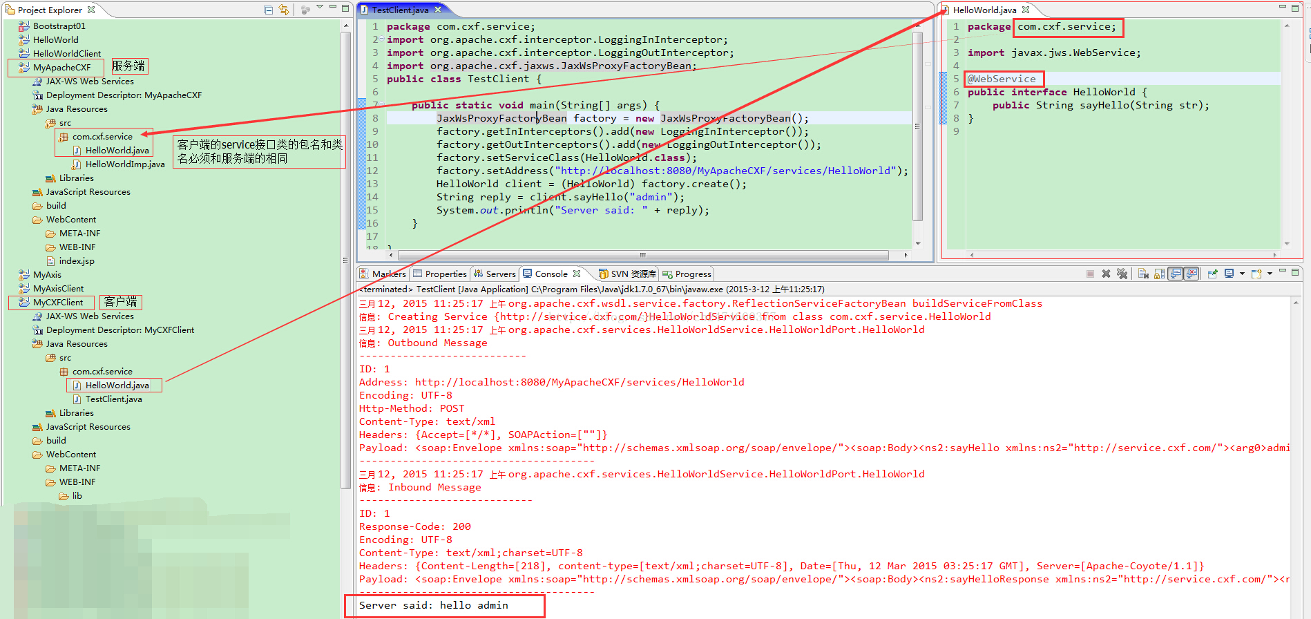Switch to the TestClient.java editor tab
The width and height of the screenshot is (1311, 619).
pyautogui.click(x=401, y=10)
